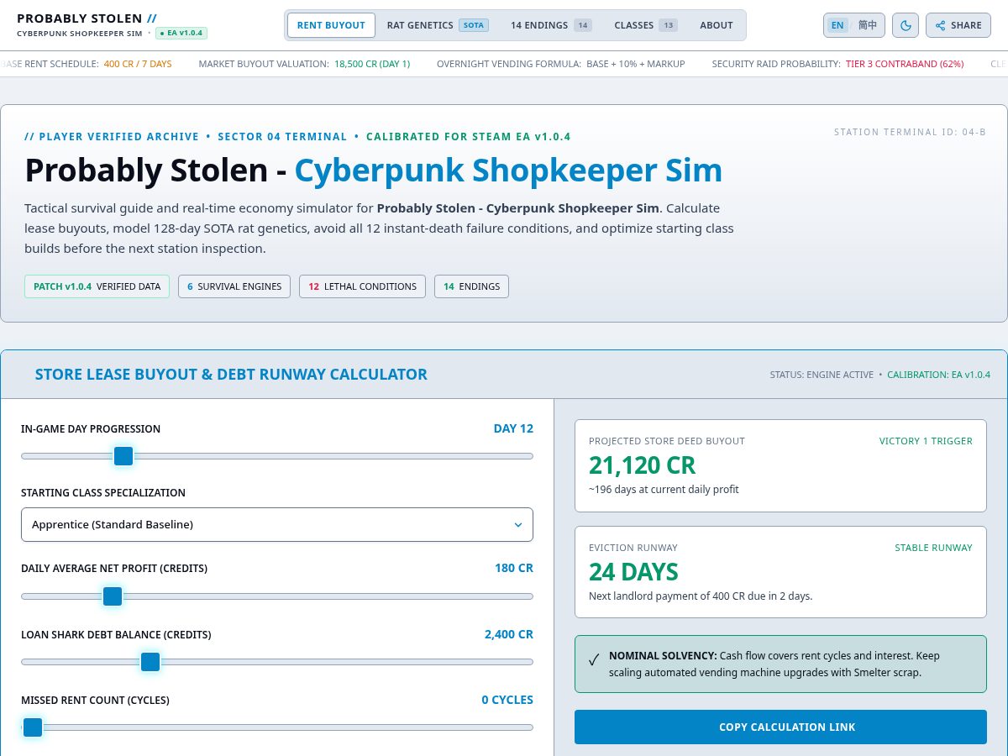Open the About tab
1008x756 pixels.
717,25
